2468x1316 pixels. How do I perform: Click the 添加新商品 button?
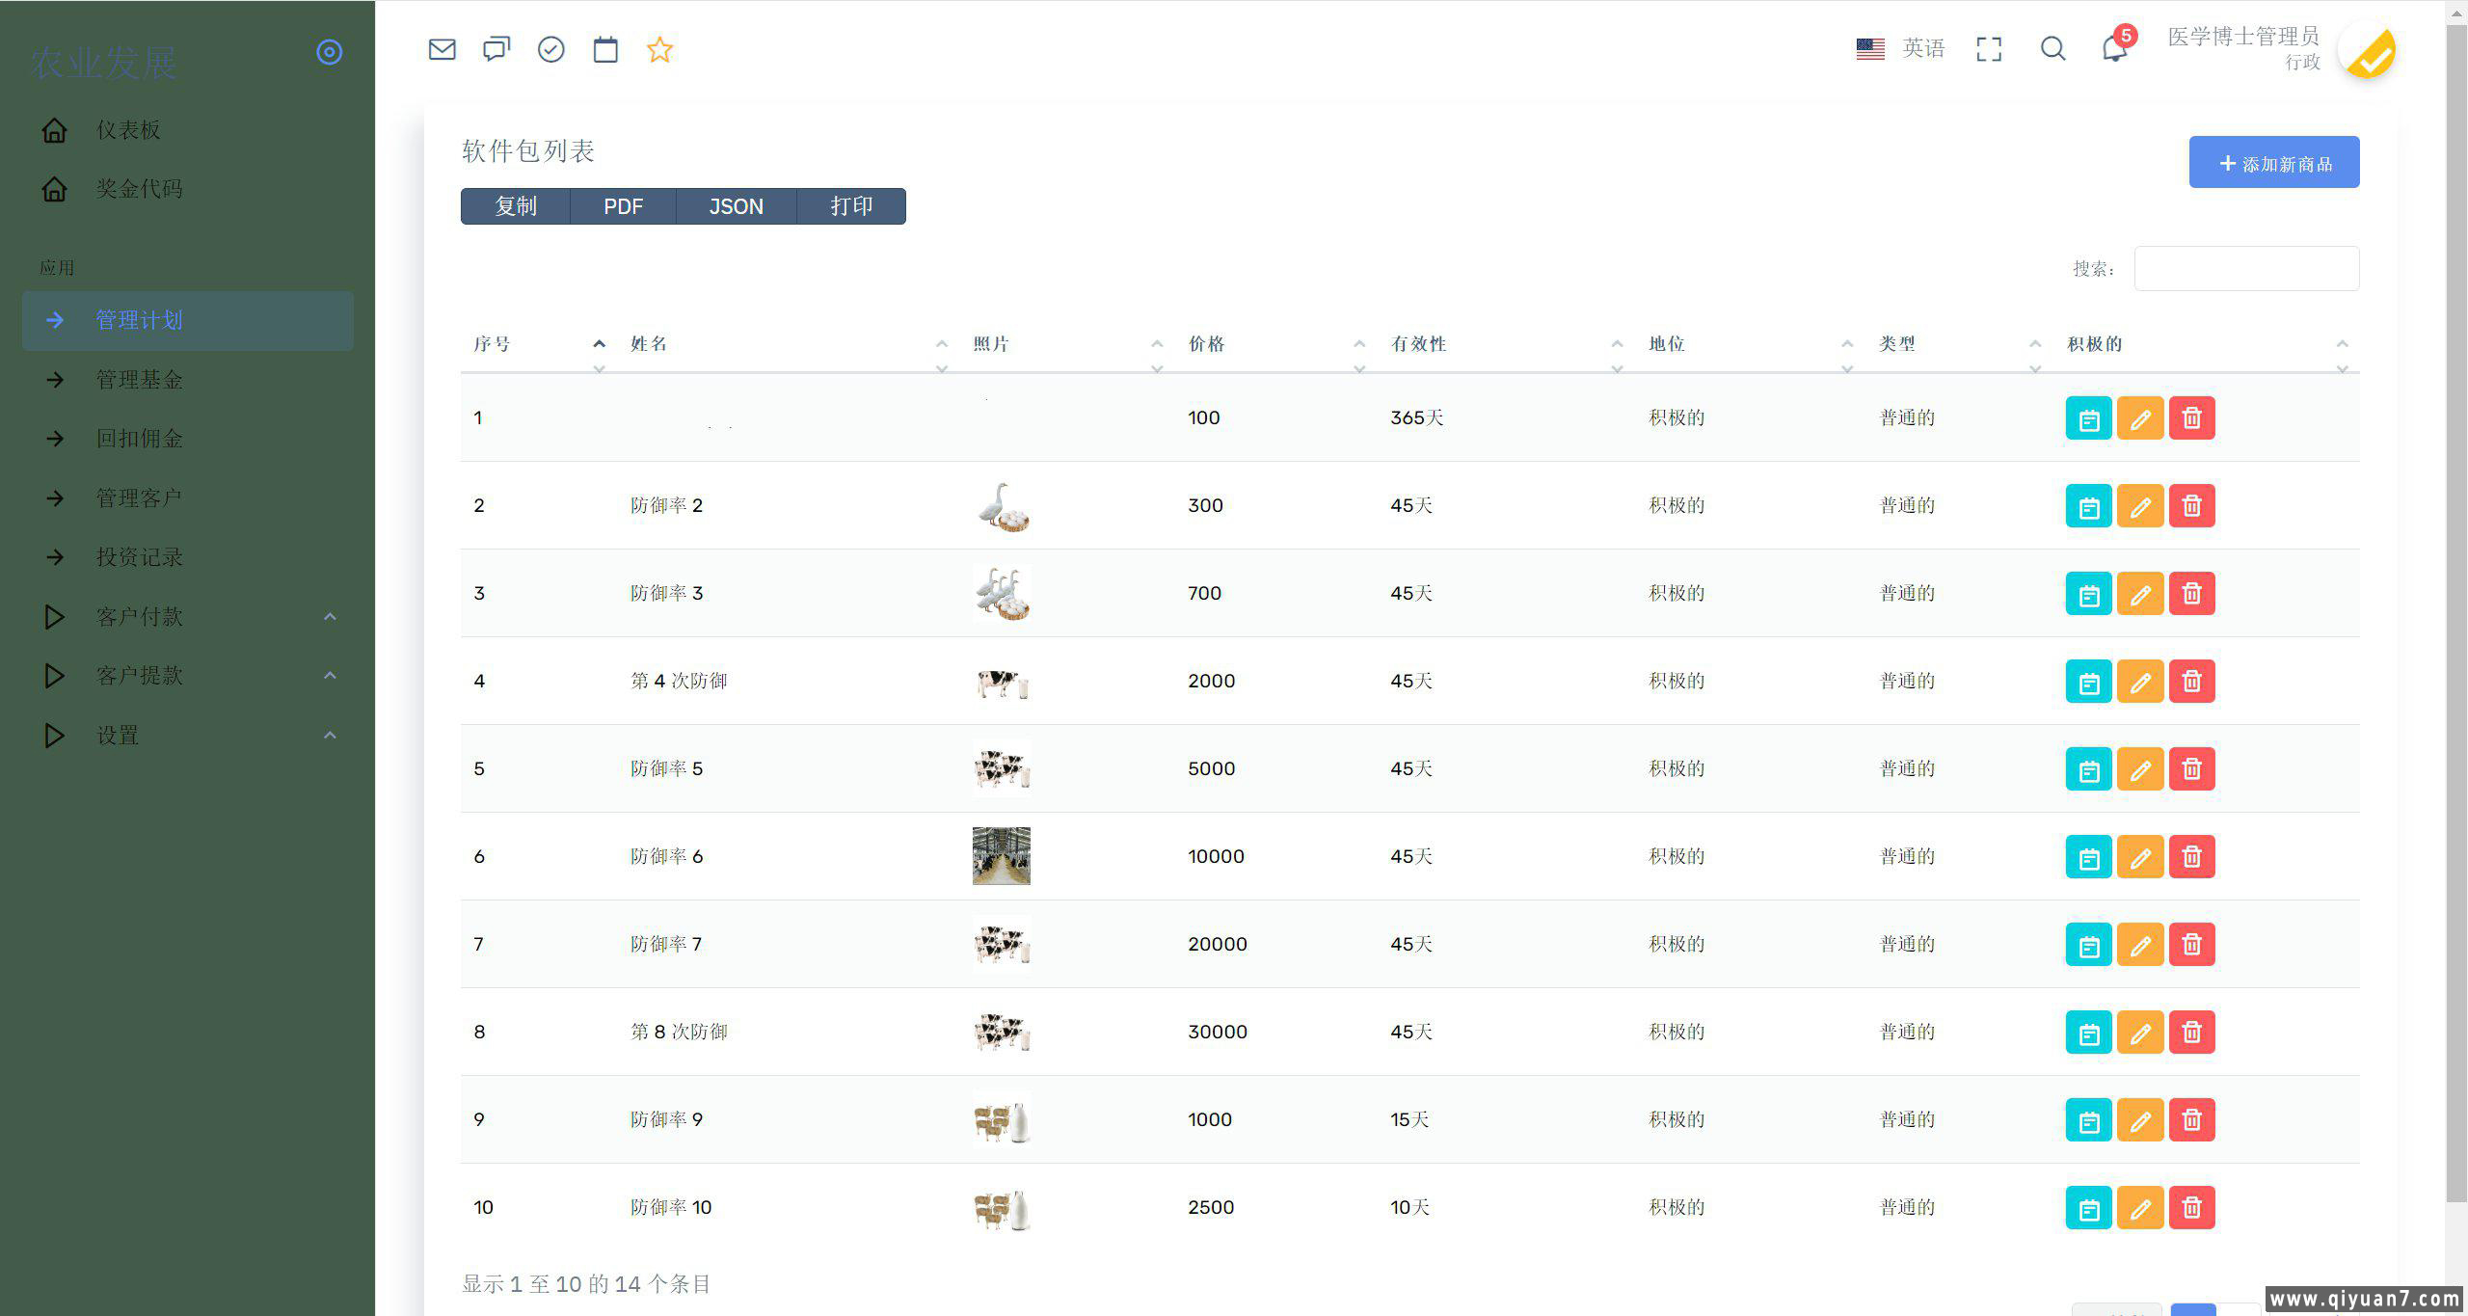click(x=2273, y=162)
